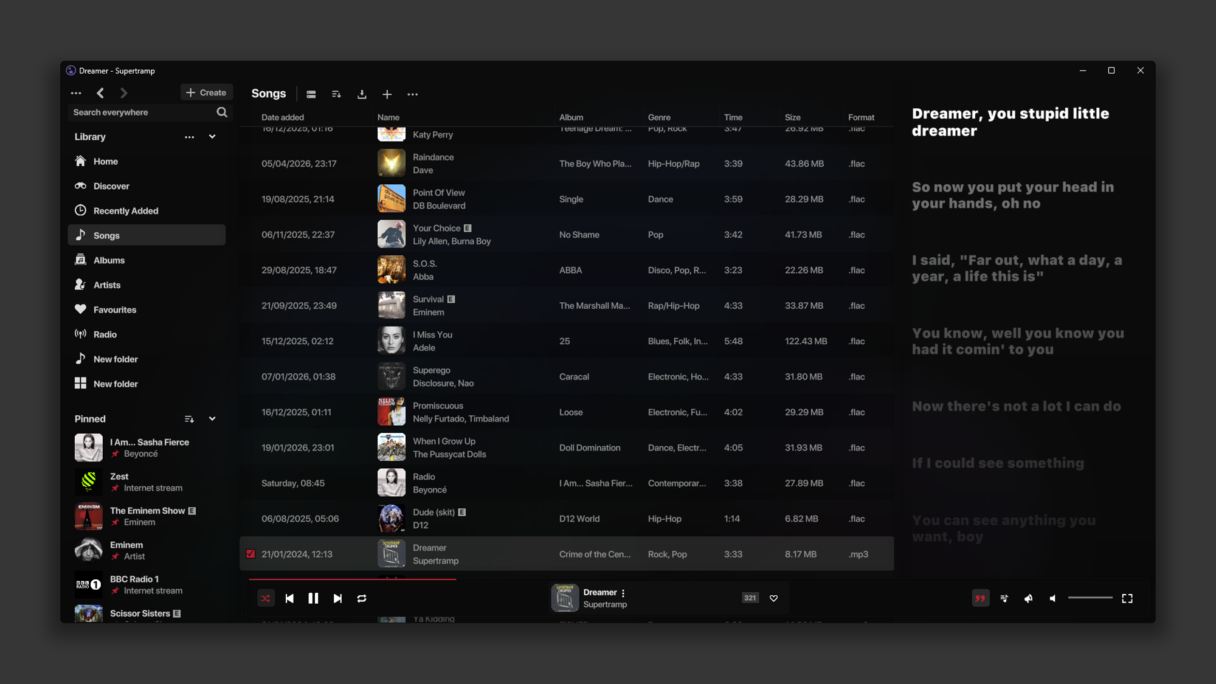Go to Favourites in sidebar
Viewport: 1216px width, 684px height.
[114, 309]
